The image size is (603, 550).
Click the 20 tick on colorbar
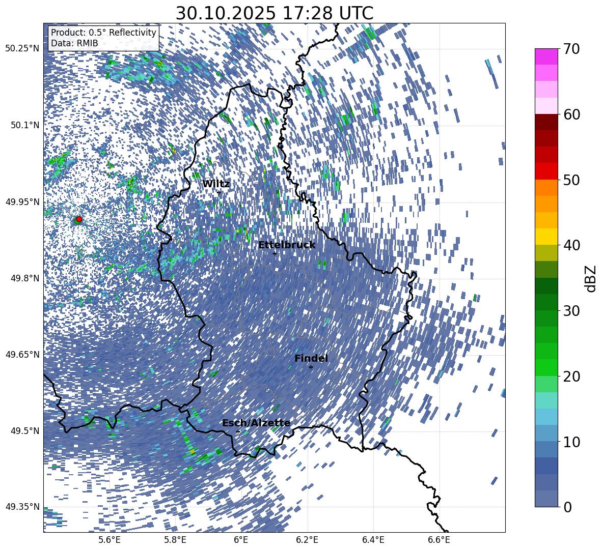pos(571,376)
